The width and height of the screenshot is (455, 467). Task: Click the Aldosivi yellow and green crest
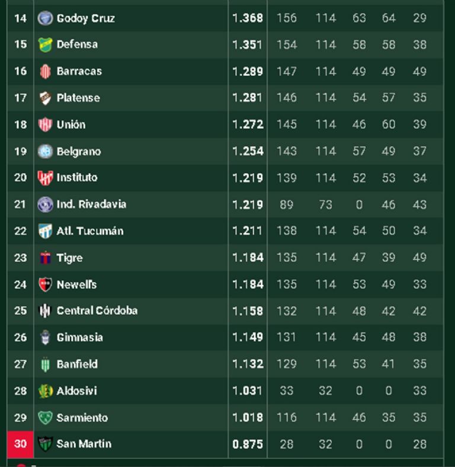pos(45,391)
